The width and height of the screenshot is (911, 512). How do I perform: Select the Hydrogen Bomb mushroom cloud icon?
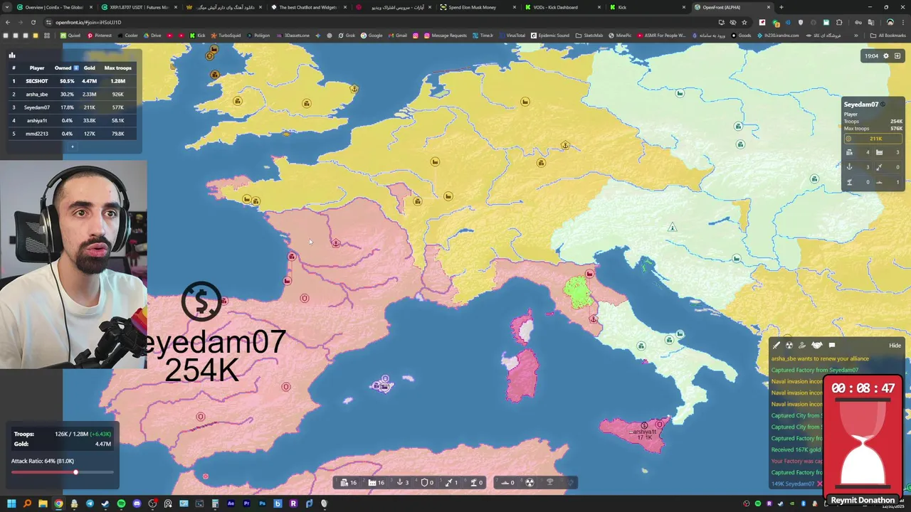549,482
